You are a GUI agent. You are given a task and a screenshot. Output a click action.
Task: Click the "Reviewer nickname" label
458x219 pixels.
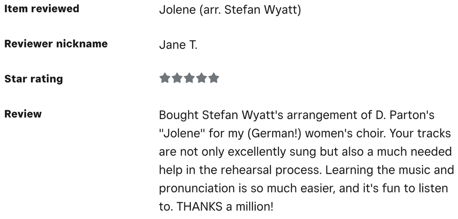pos(56,44)
